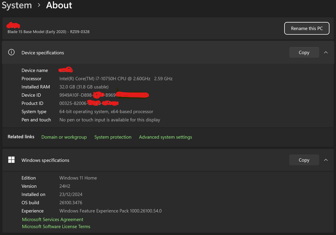Click the Version label

coord(29,186)
